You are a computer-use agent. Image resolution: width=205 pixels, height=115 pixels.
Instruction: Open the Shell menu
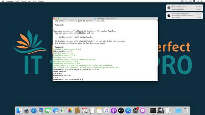pos(17,1)
